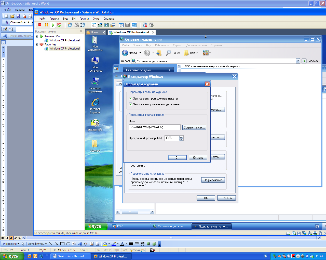Click the Предельный размер value field 4096

(x=172, y=138)
